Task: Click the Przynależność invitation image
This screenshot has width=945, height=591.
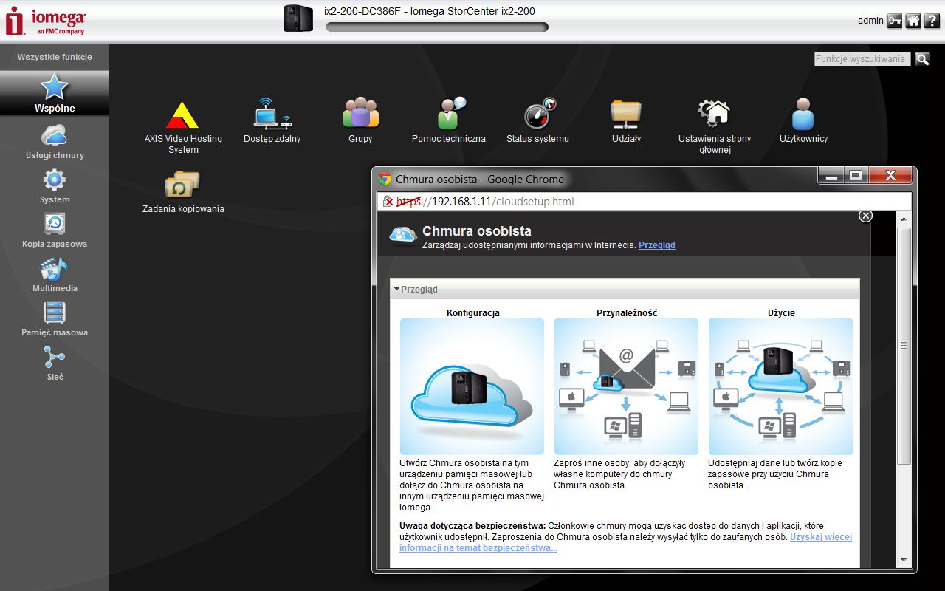Action: 626,386
